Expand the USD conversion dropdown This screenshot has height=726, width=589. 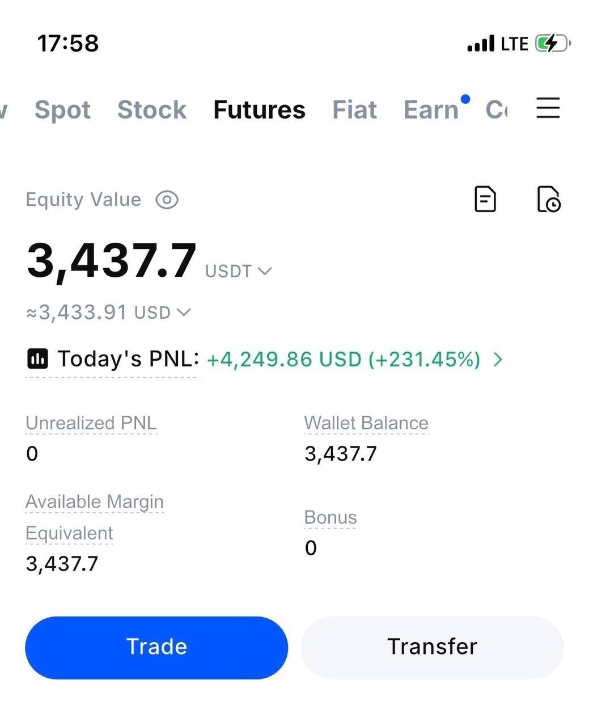[163, 313]
